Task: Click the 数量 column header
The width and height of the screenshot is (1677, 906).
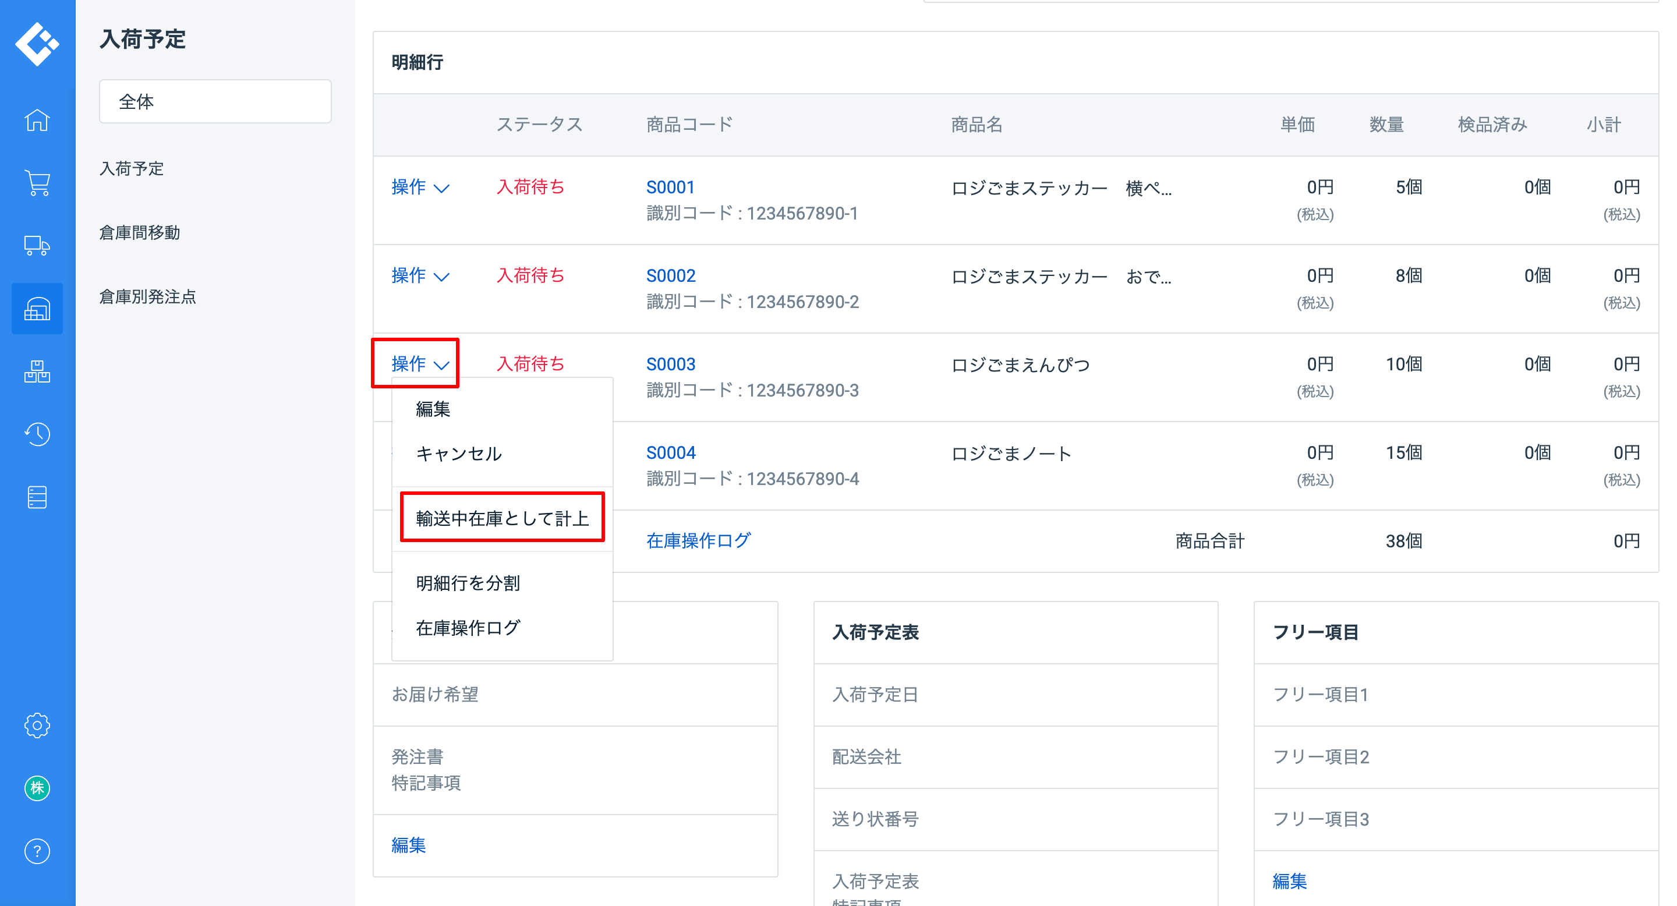Action: [1386, 125]
